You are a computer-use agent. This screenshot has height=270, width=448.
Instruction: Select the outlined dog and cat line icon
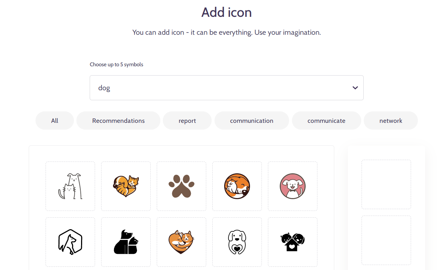(x=70, y=186)
